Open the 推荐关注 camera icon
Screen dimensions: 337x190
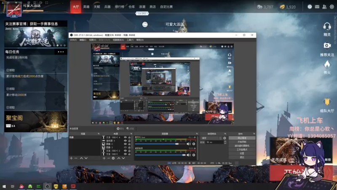(327, 46)
